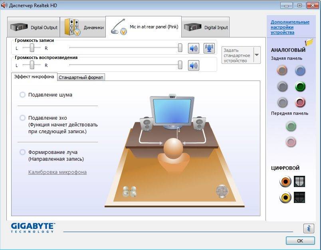This screenshot has width=321, height=250.
Task: Expand the Задать стандартное устройство dropdown
Action: 257,55
